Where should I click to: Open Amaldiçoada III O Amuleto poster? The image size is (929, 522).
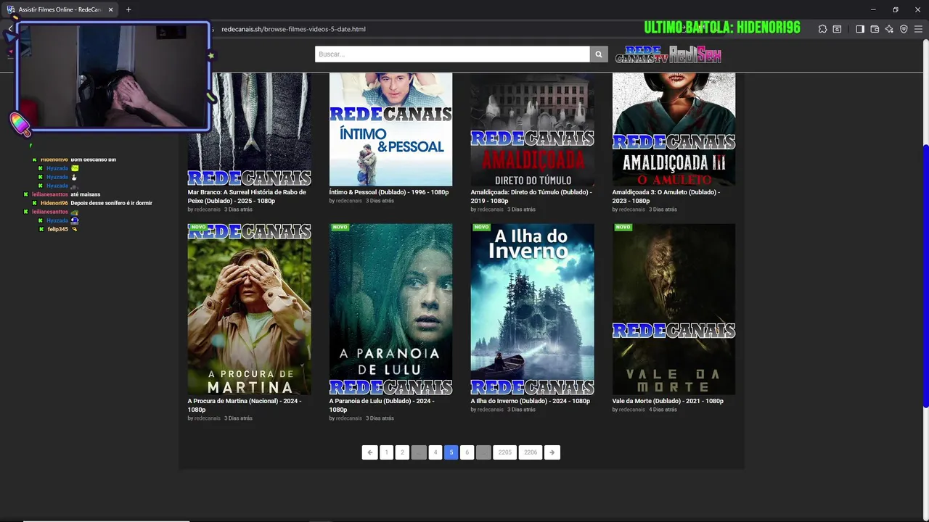coord(674,129)
